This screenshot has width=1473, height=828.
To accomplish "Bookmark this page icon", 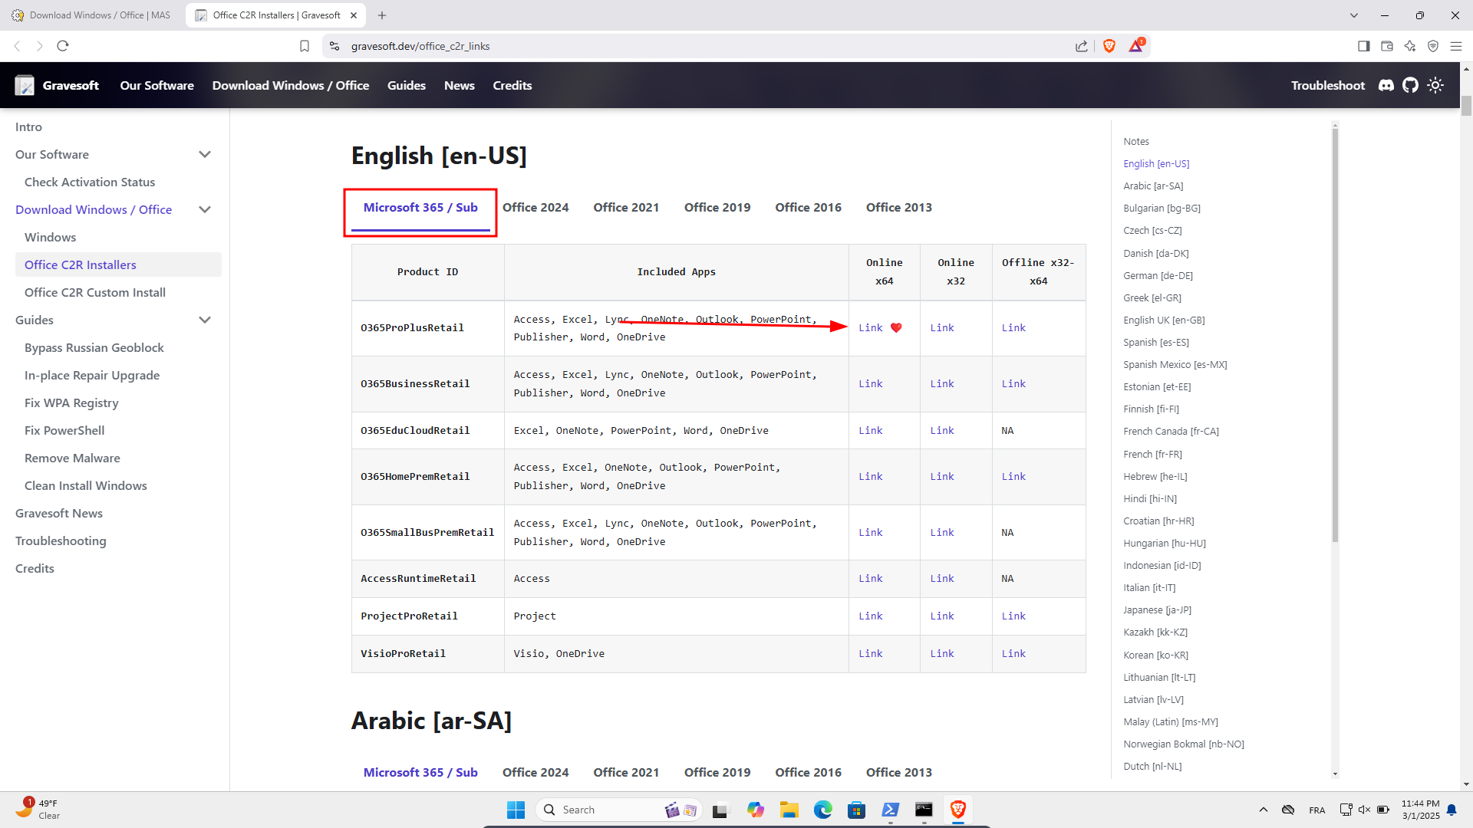I will click(305, 46).
